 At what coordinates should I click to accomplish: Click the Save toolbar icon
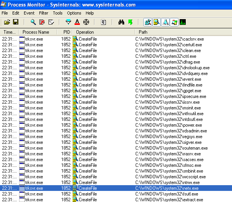coord(16,22)
